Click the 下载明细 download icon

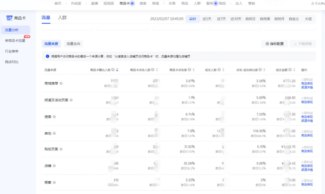pos(296,43)
